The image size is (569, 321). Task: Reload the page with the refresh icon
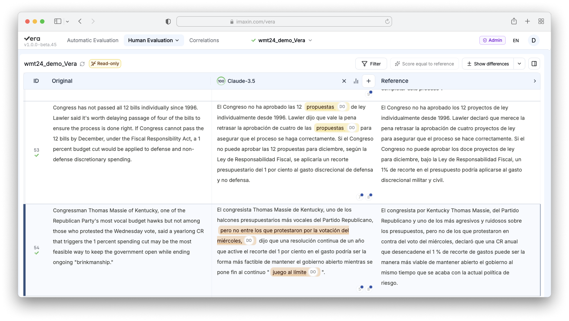point(387,21)
